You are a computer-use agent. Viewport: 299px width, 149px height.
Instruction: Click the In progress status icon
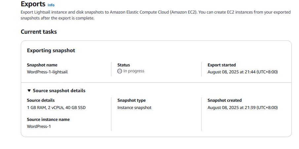pyautogui.click(x=120, y=71)
